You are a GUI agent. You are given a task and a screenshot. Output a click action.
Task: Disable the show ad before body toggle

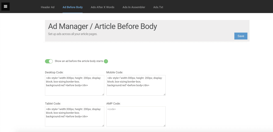[49, 61]
